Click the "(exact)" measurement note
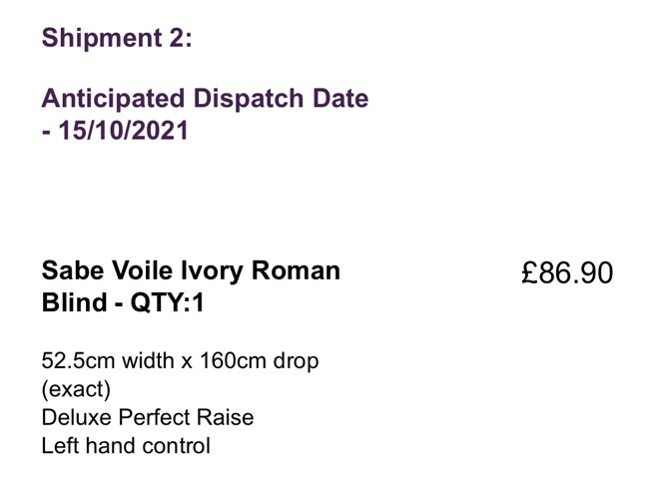Screen dimensions: 648x499 (x=76, y=388)
